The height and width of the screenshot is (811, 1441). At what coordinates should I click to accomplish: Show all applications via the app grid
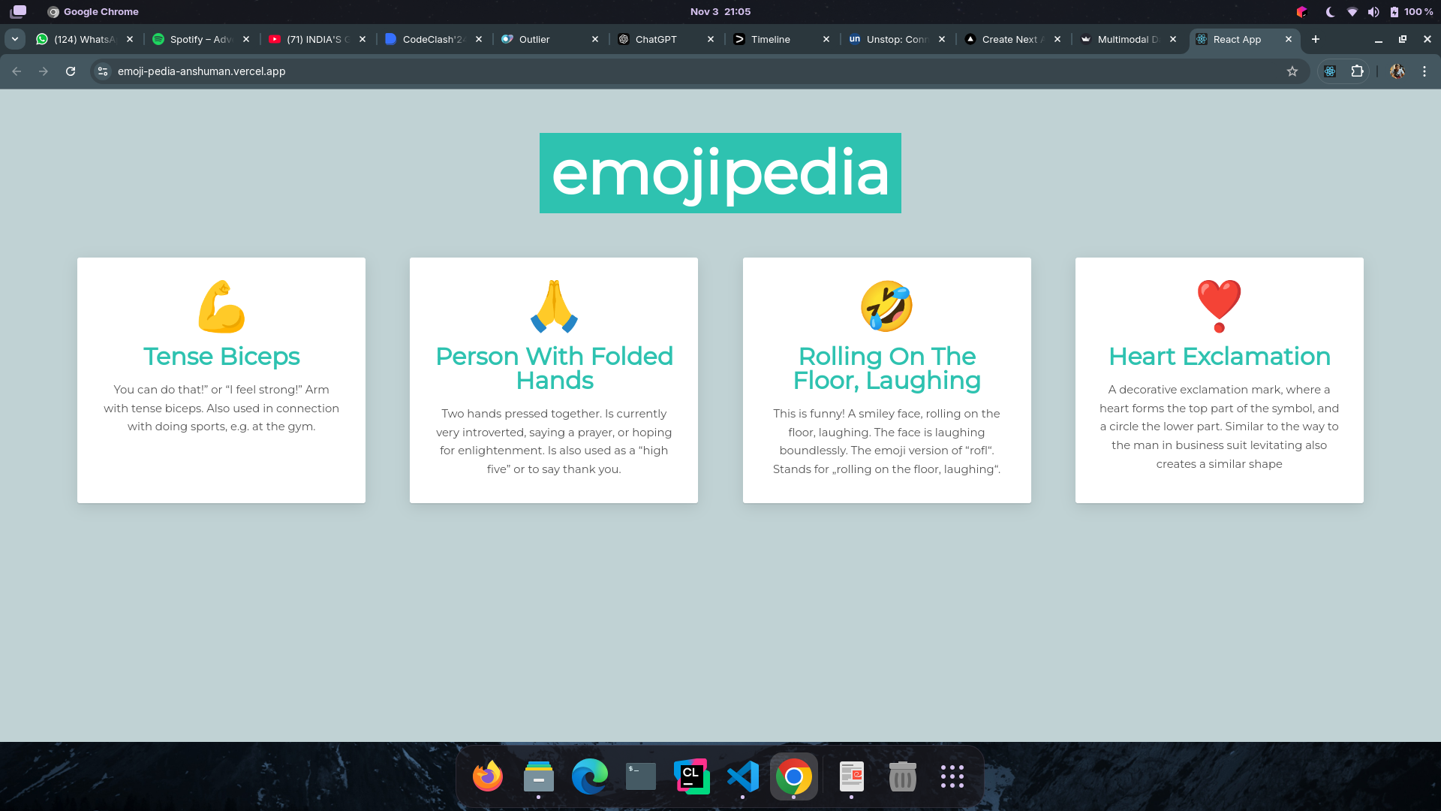(951, 776)
